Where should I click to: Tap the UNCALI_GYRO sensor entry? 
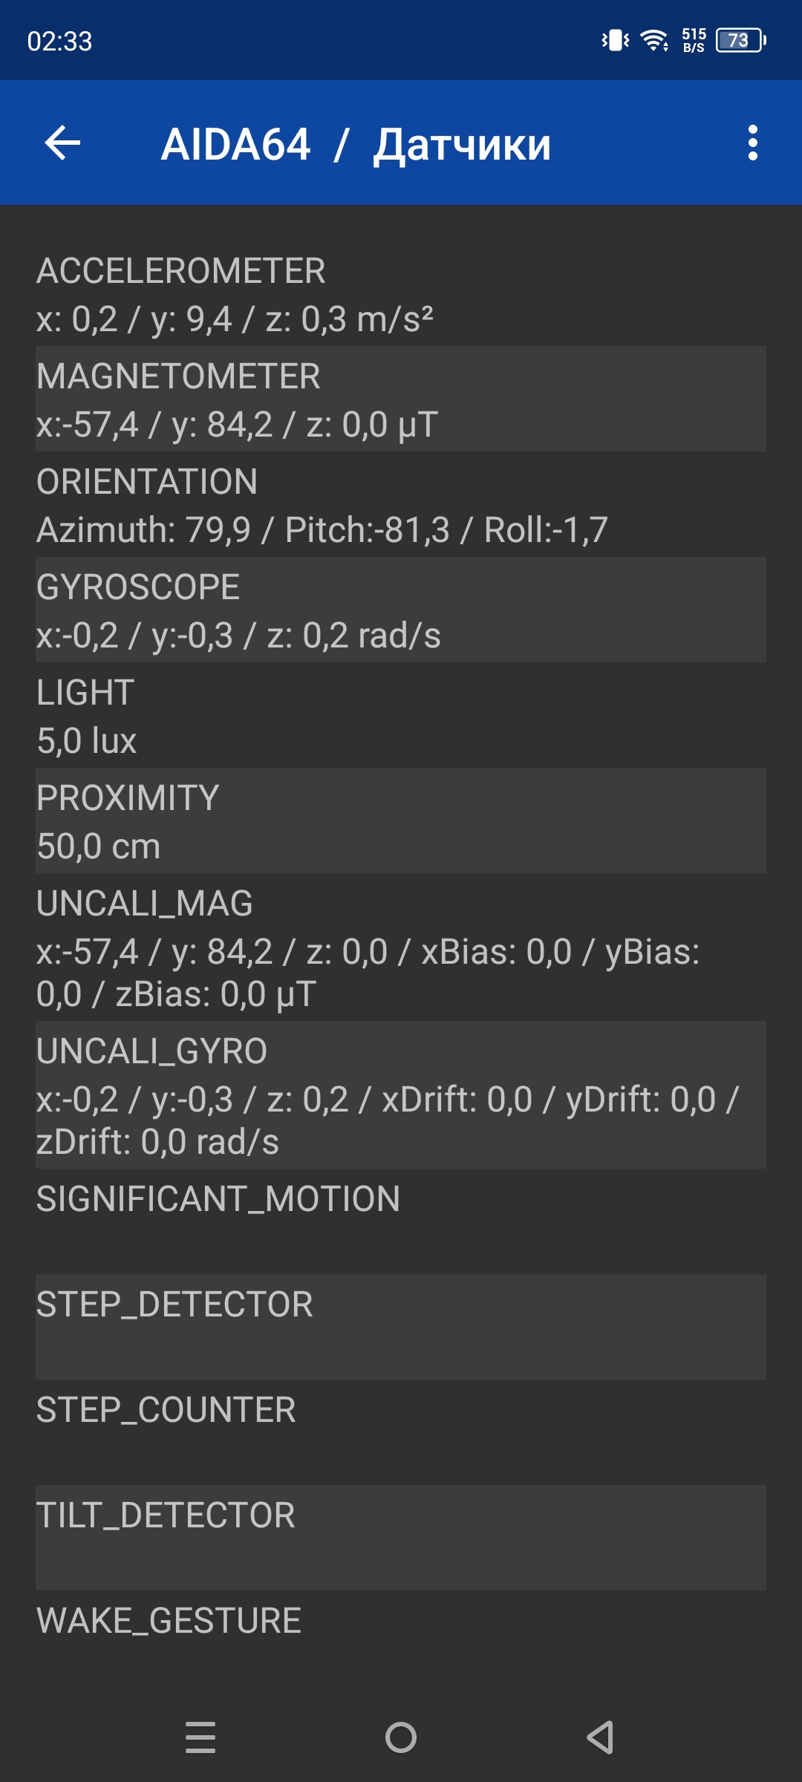(x=401, y=1095)
